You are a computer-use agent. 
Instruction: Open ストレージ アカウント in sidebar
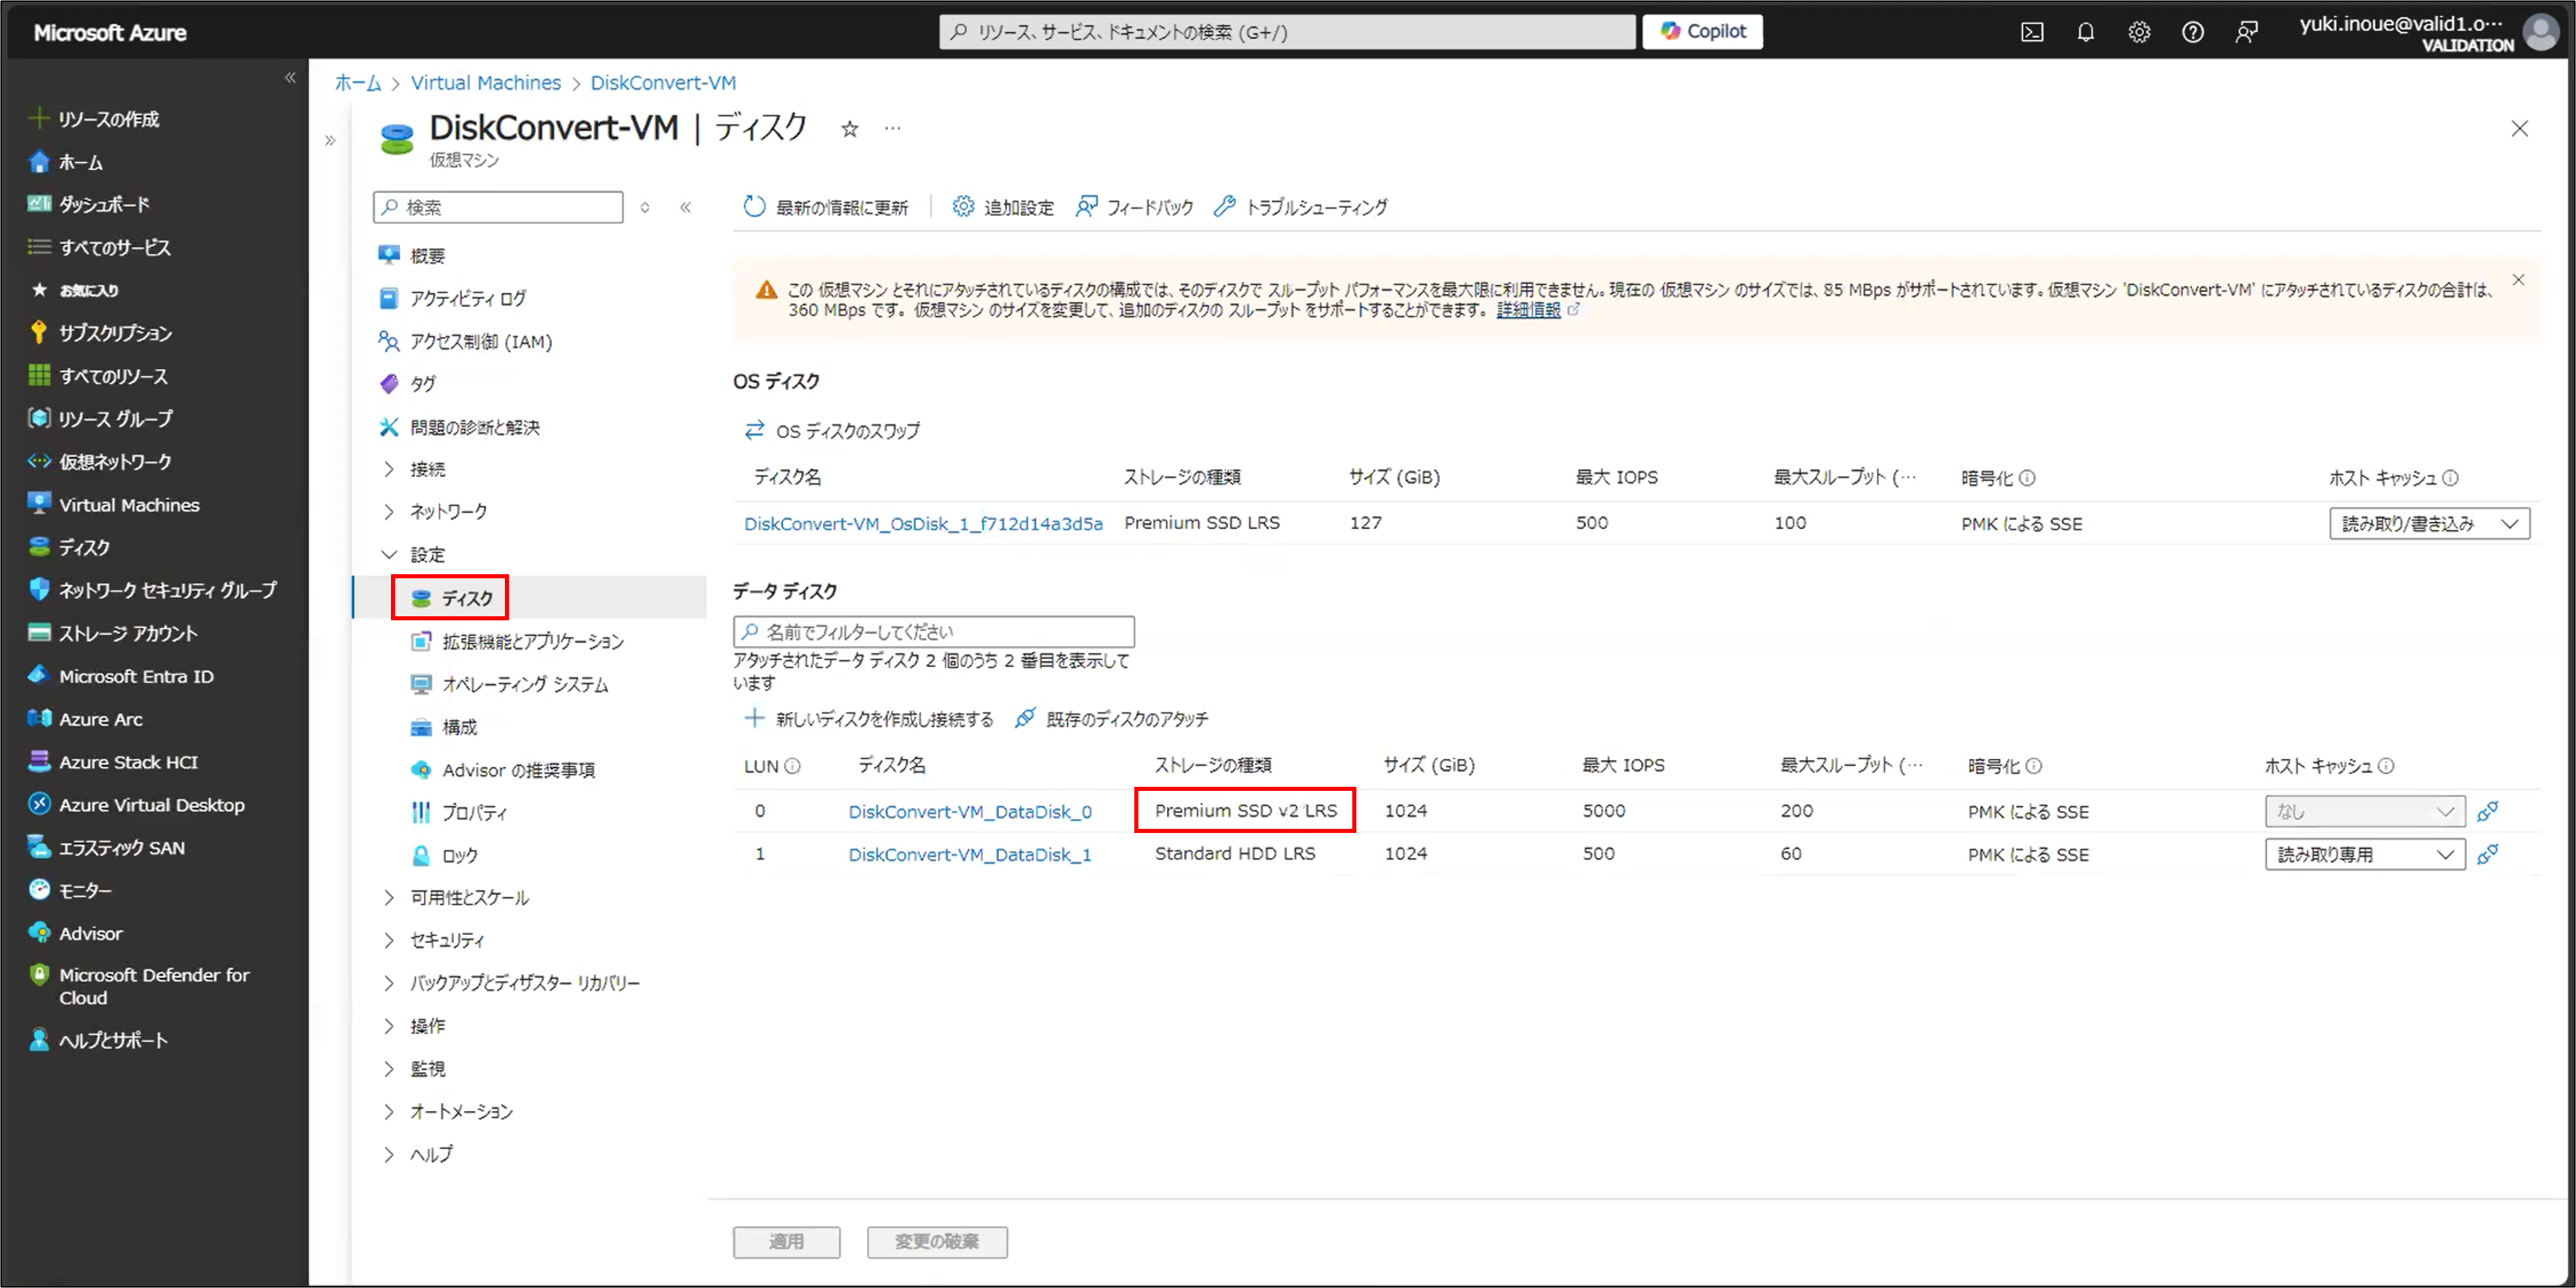(x=128, y=634)
